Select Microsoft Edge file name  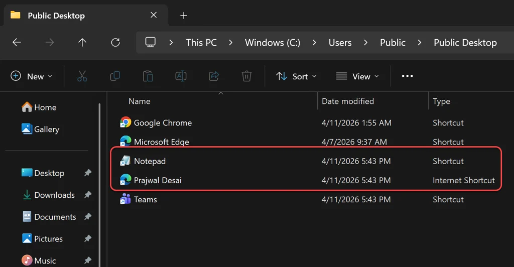161,142
